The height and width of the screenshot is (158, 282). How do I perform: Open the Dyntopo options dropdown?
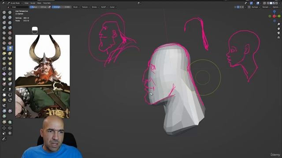[256, 7]
